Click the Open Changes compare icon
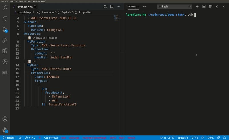This screenshot has height=140, width=229. pos(105,7)
